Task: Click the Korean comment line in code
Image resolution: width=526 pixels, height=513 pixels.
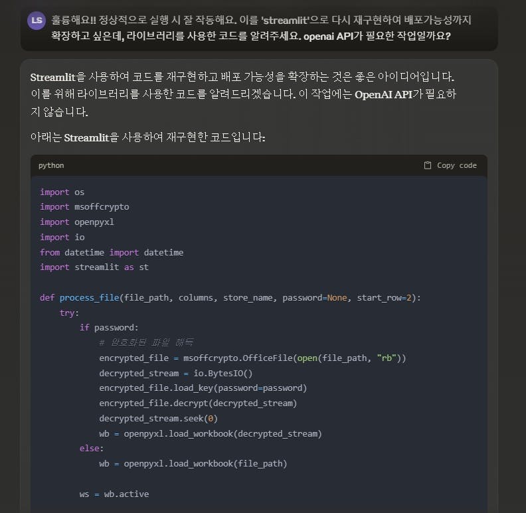Action: pos(146,342)
